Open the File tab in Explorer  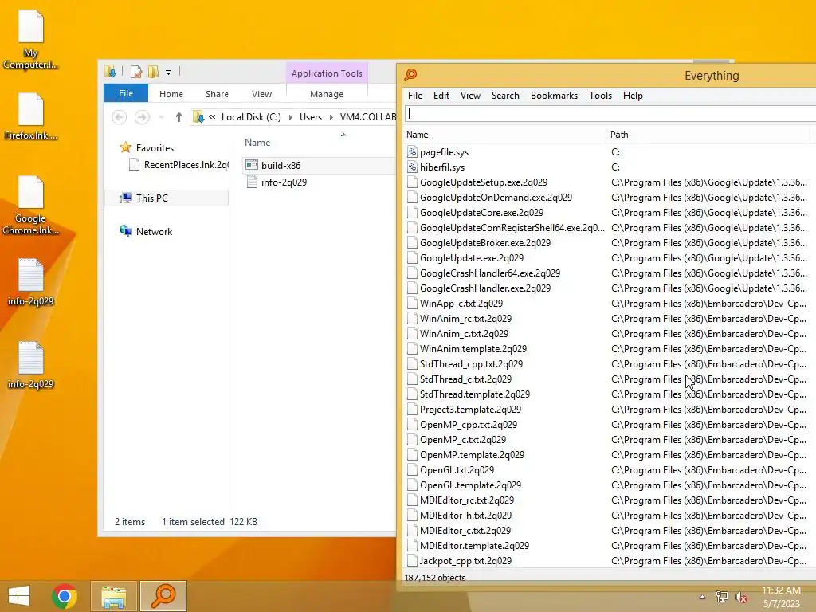126,93
